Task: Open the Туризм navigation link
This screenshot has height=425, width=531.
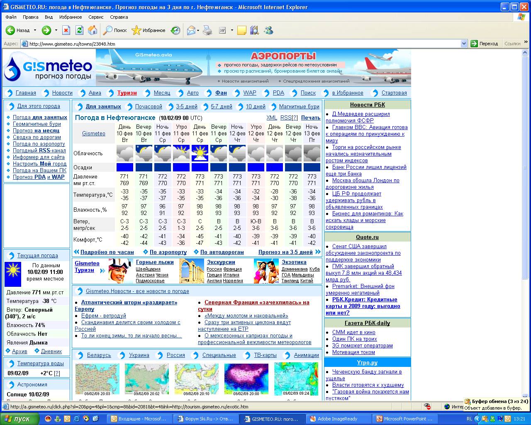Action: tap(127, 93)
